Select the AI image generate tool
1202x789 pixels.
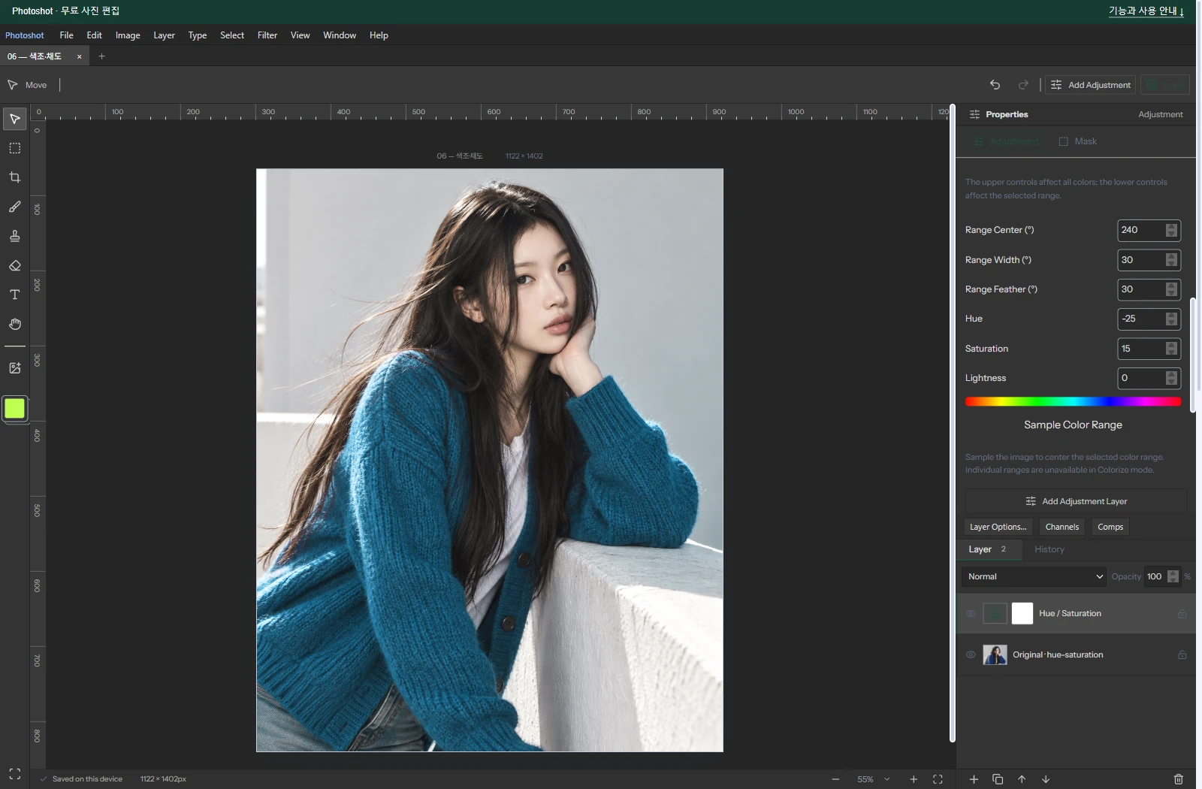click(14, 367)
